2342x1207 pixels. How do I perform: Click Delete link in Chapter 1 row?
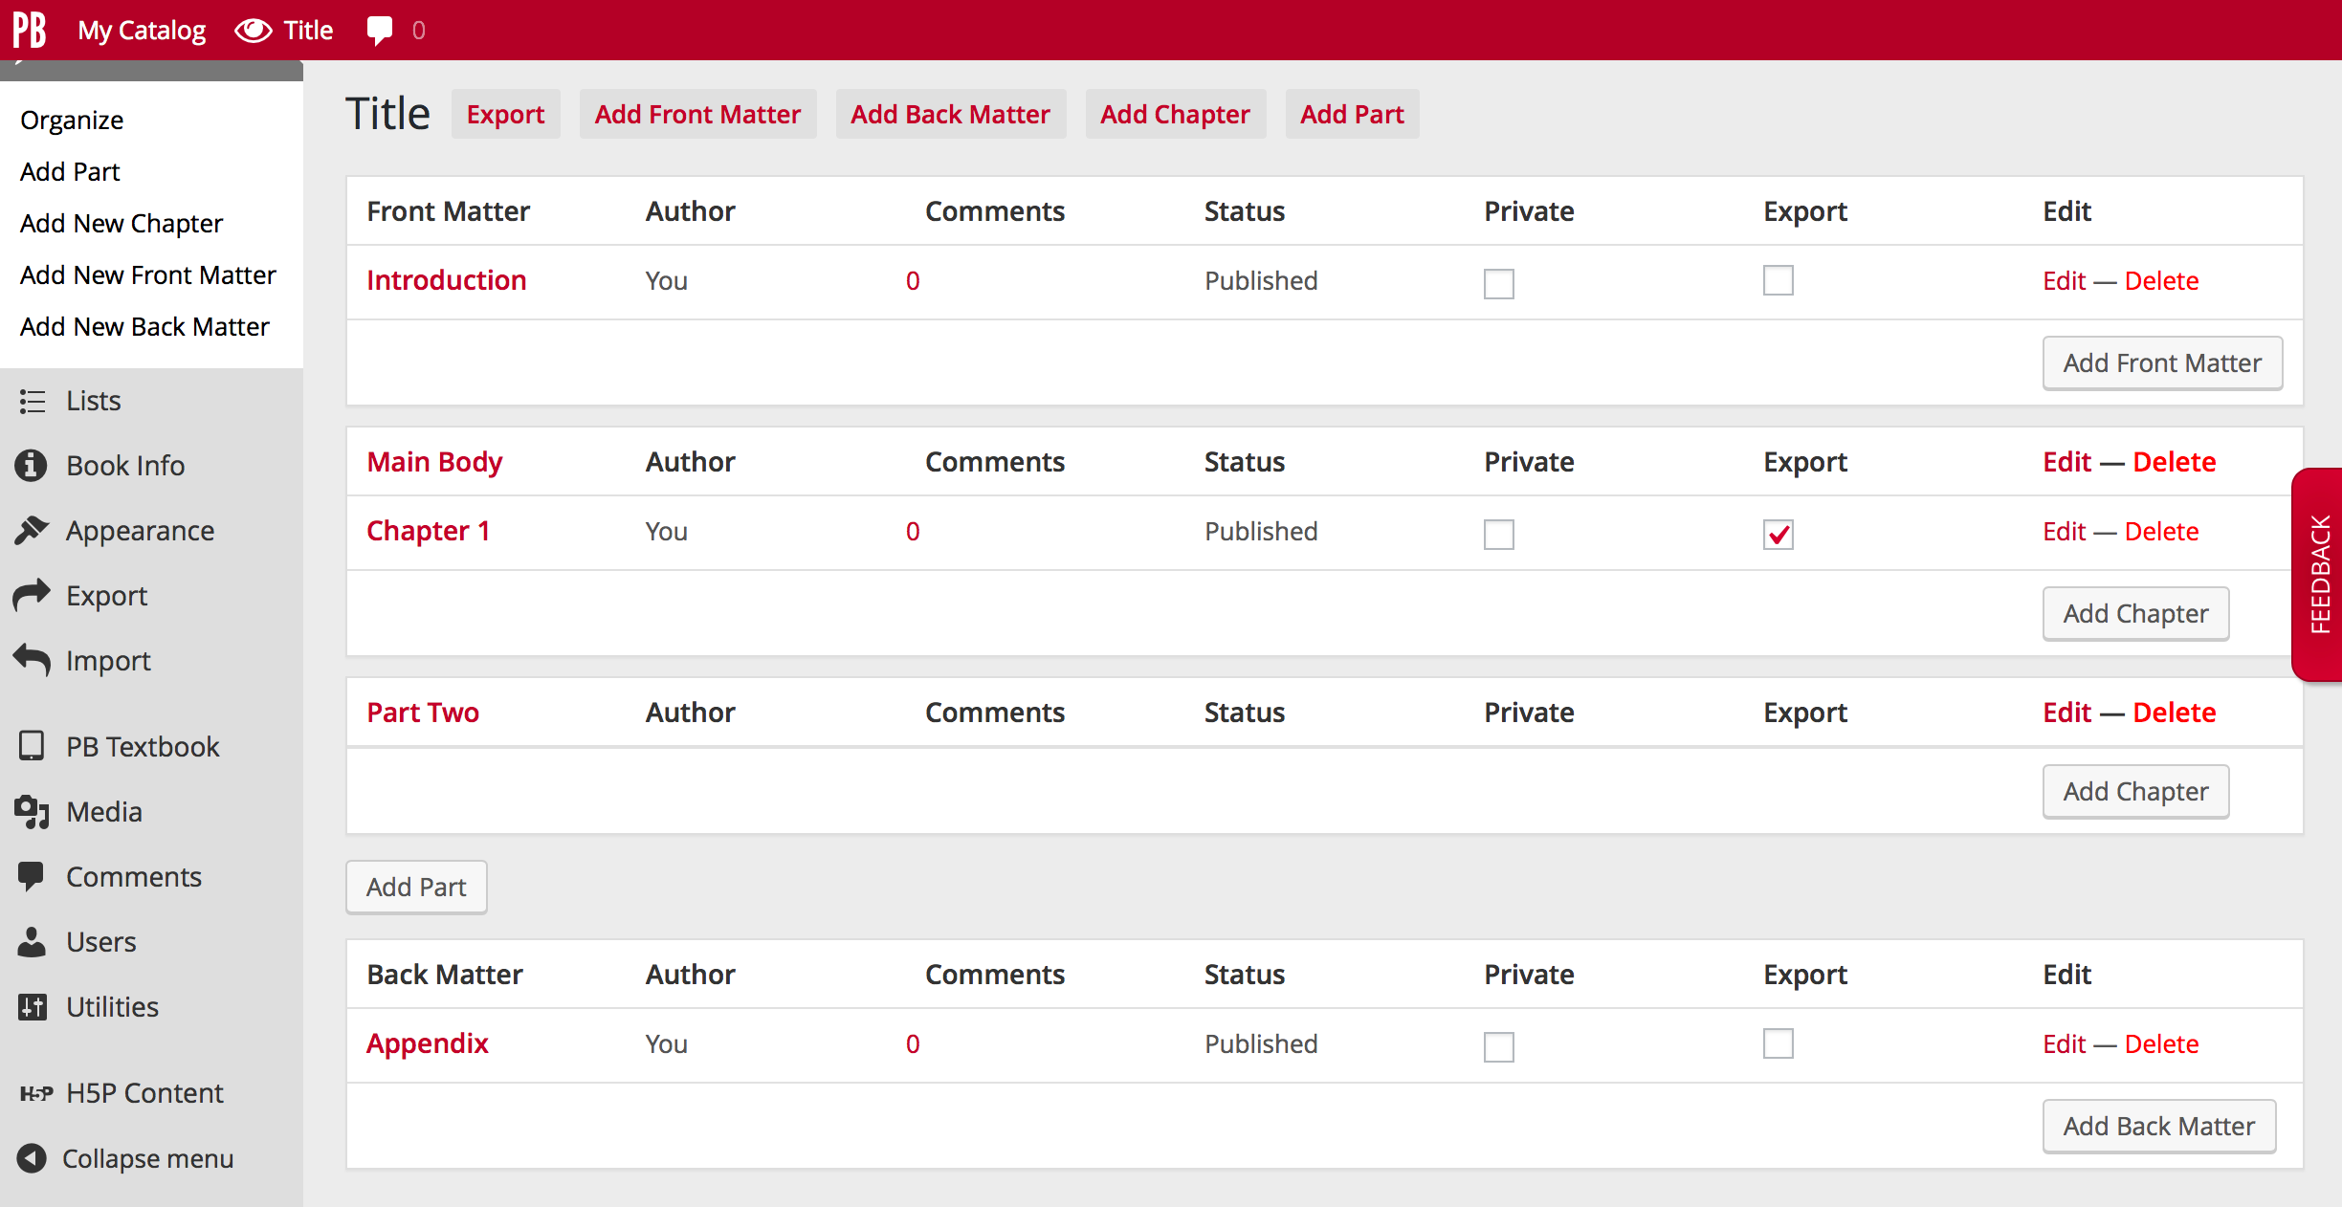point(2161,531)
